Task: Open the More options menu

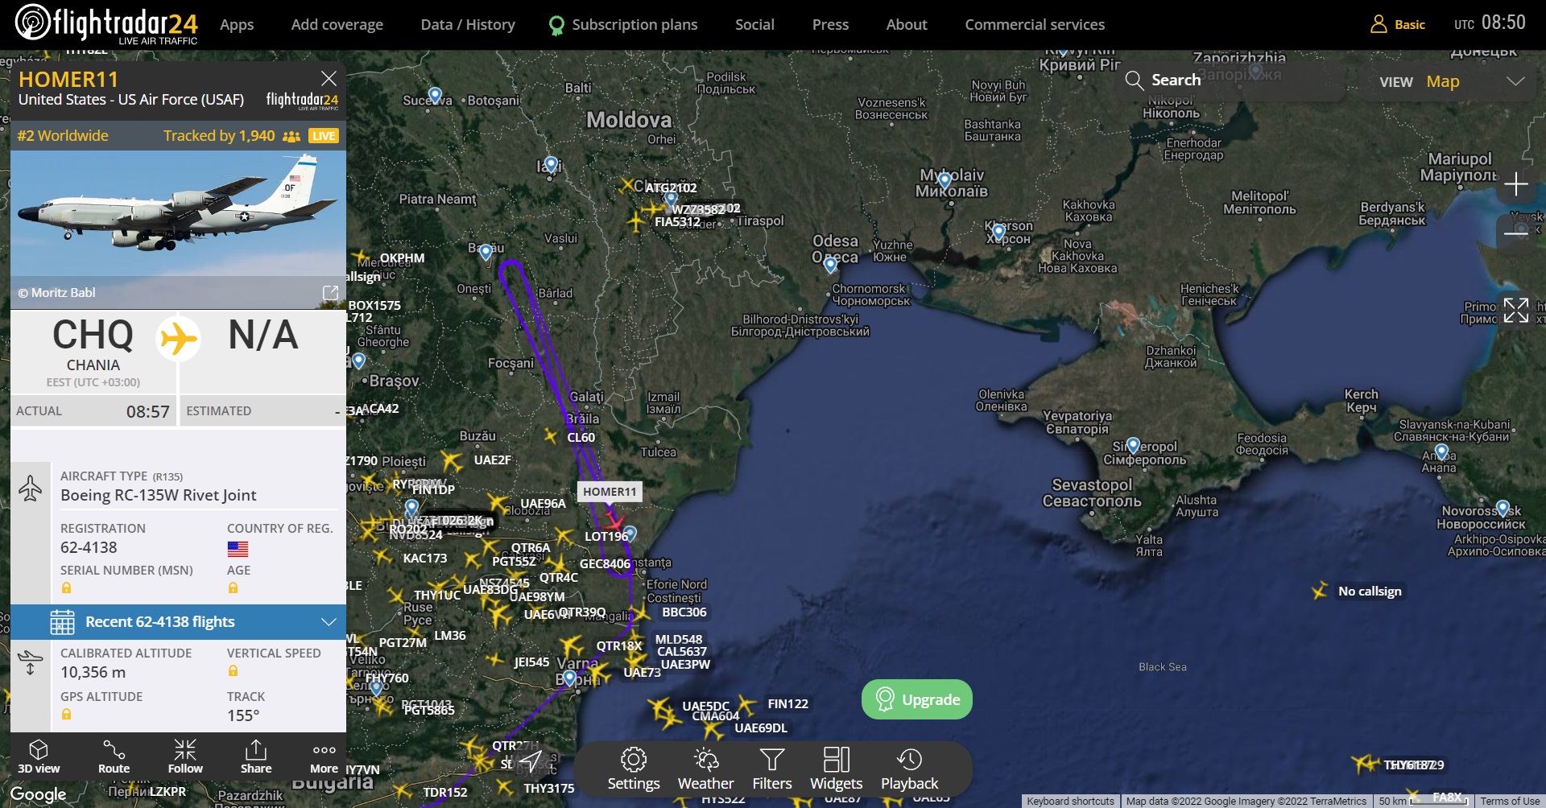Action: (324, 757)
